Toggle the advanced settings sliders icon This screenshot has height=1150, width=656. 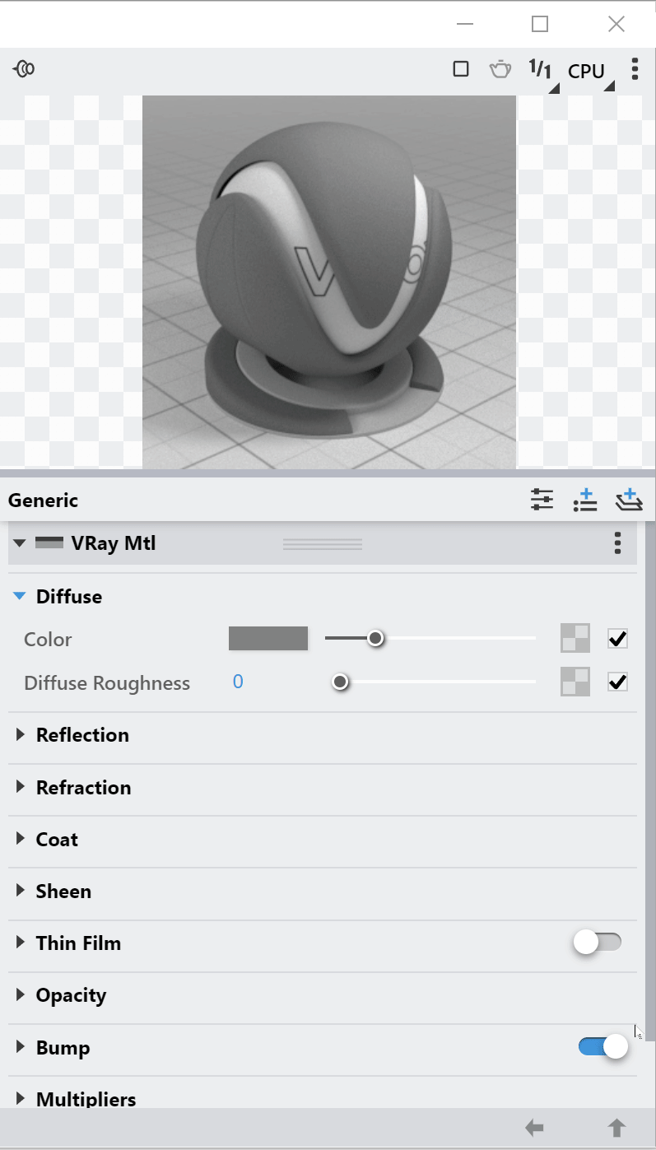click(x=542, y=500)
